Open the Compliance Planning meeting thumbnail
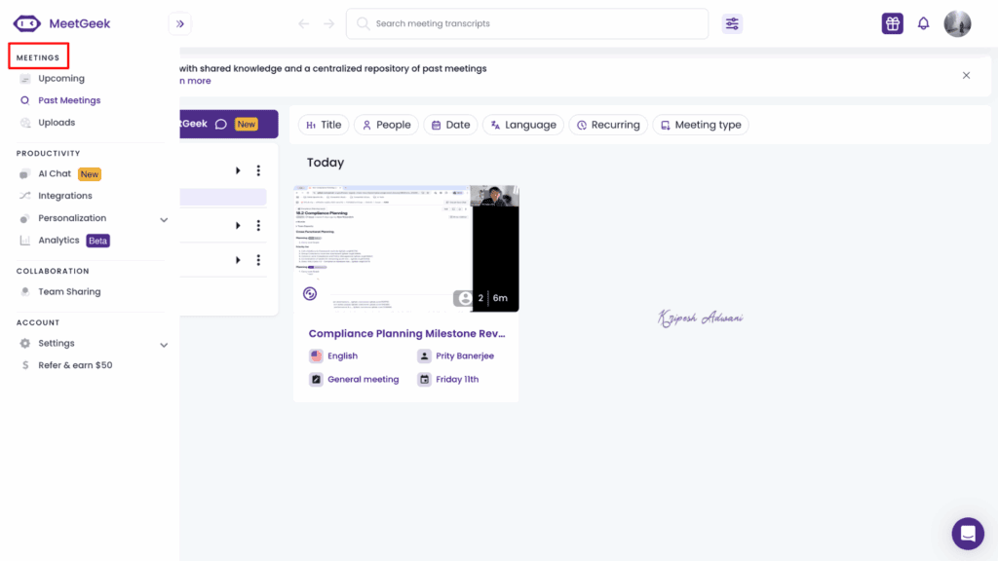 [x=406, y=248]
